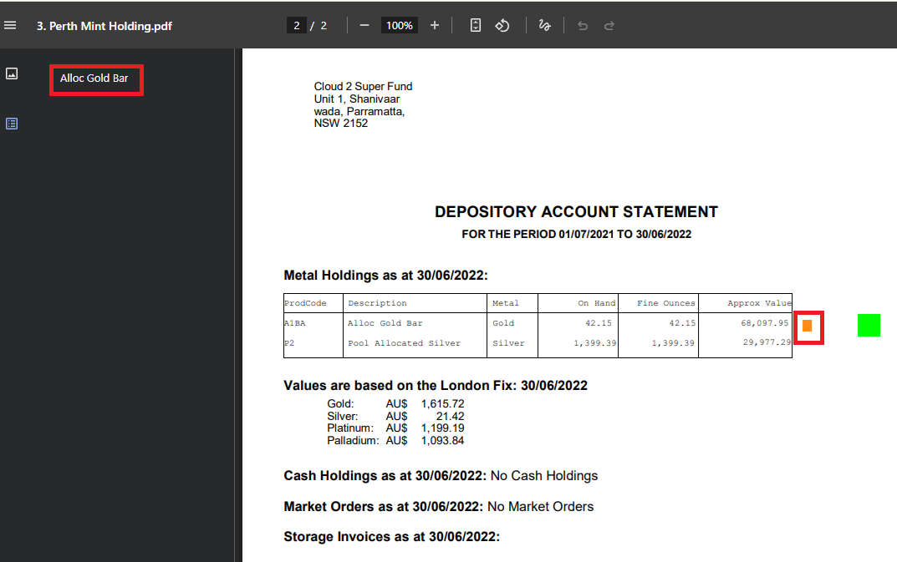Open the Alloc Gold Bar bookmark

pyautogui.click(x=94, y=78)
